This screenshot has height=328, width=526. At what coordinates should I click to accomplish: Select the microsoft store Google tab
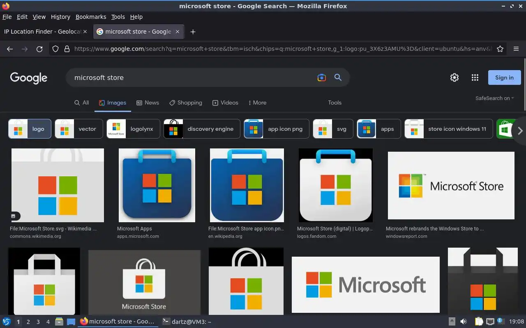[138, 32]
